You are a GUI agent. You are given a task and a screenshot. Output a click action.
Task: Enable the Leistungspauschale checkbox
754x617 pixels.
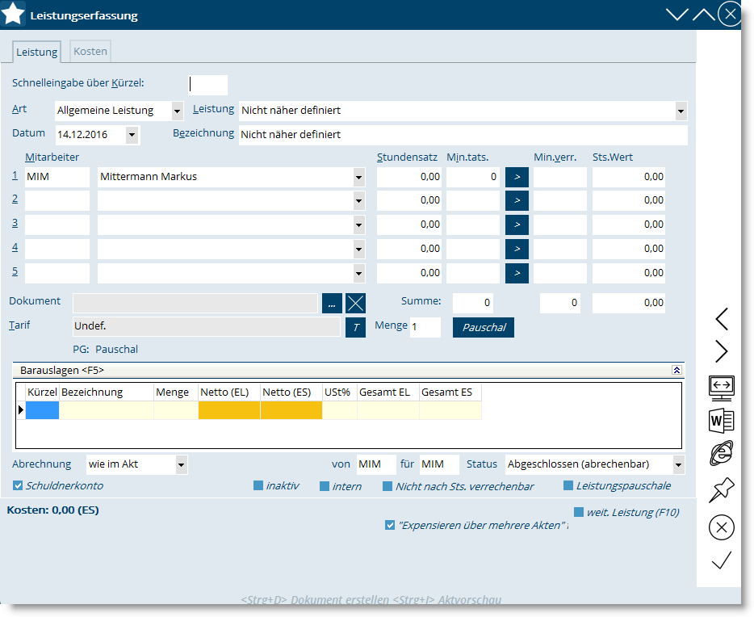569,486
